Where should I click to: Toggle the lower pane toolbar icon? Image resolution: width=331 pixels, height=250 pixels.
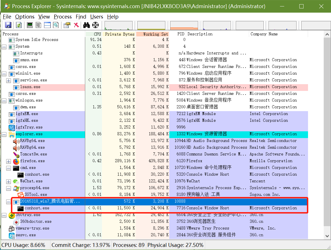pyautogui.click(x=47, y=25)
